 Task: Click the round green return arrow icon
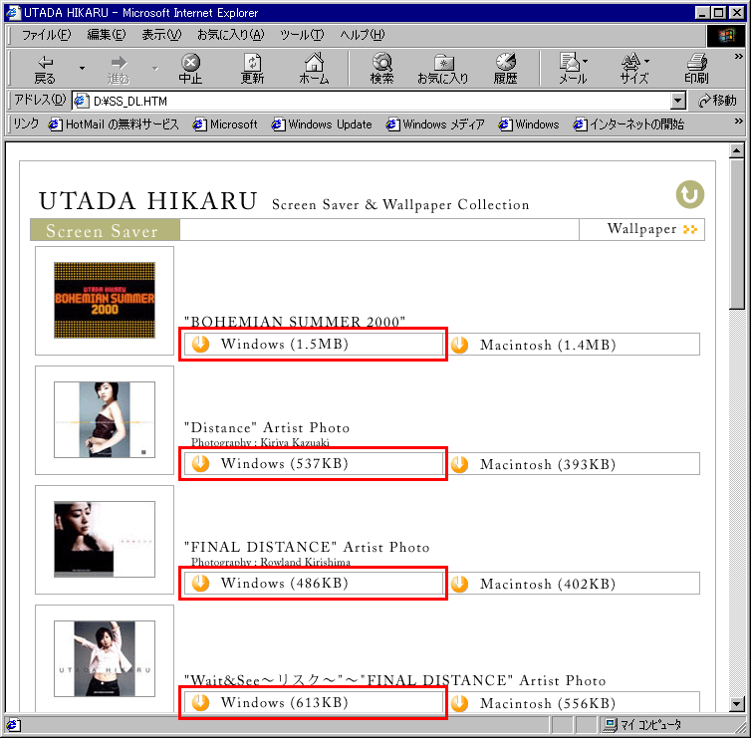point(689,194)
